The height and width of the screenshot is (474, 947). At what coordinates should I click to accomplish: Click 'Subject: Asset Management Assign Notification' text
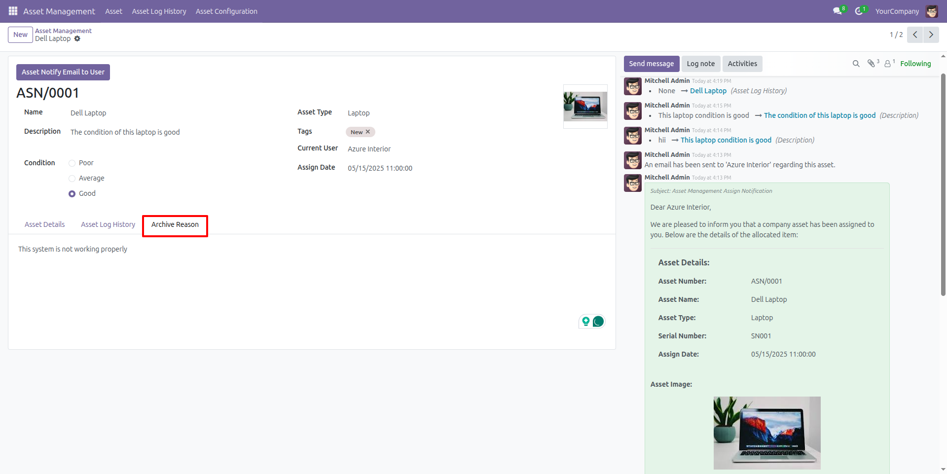(x=711, y=191)
